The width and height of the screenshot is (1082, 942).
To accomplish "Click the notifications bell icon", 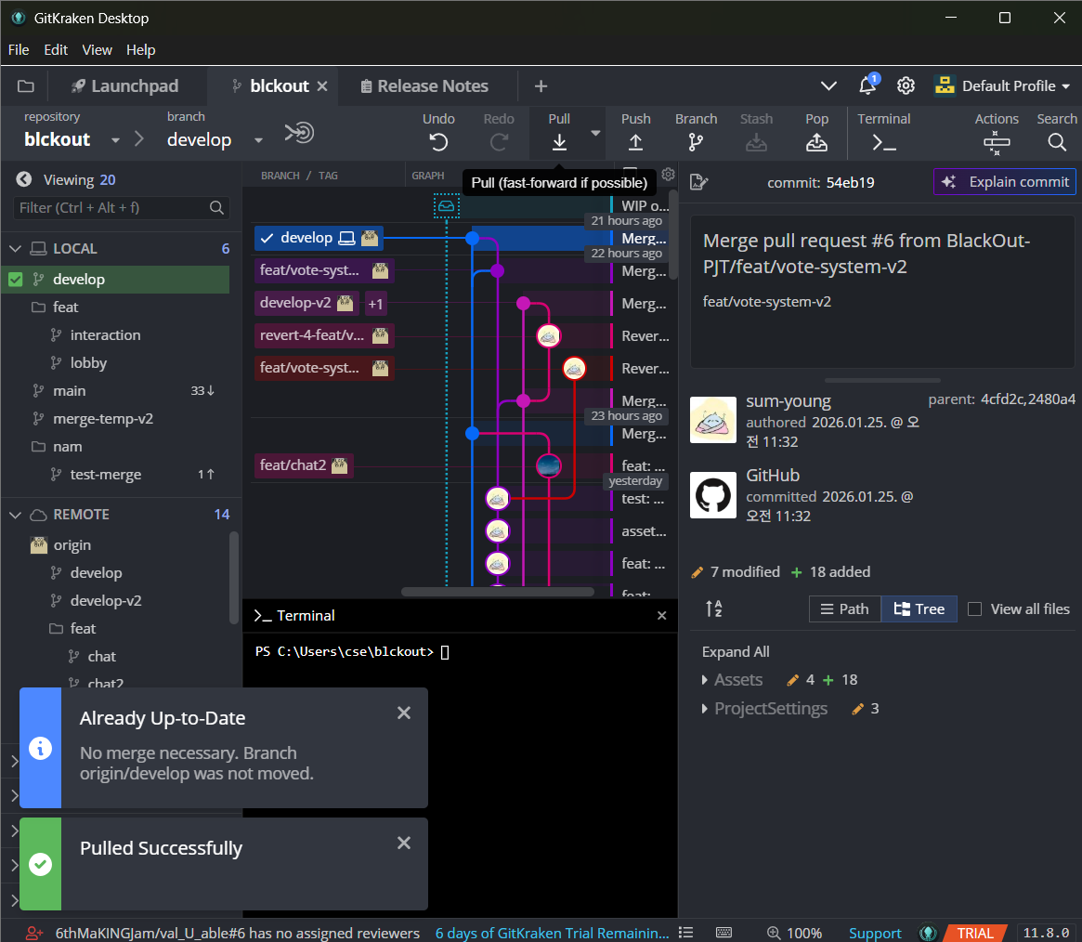I will click(x=867, y=85).
